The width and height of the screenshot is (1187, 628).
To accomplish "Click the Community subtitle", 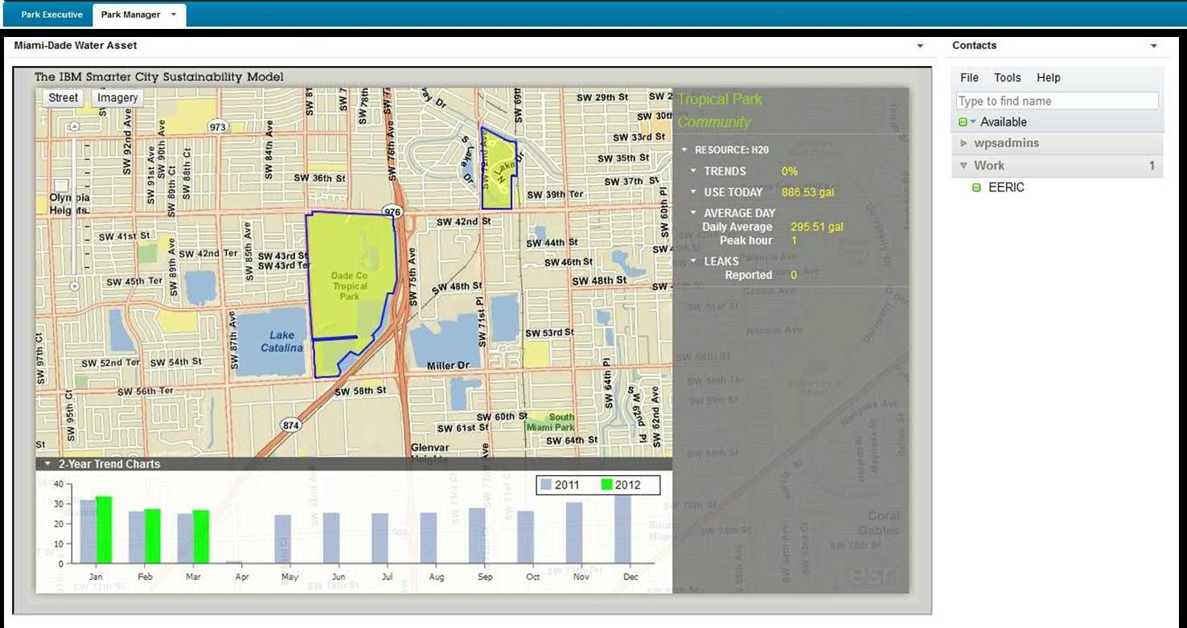I will click(714, 122).
